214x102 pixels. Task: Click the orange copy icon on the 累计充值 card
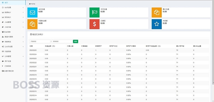point(157,13)
